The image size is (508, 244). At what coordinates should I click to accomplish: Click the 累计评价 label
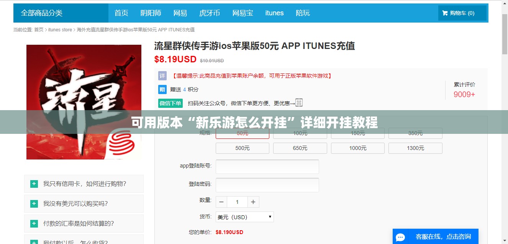pos(464,85)
